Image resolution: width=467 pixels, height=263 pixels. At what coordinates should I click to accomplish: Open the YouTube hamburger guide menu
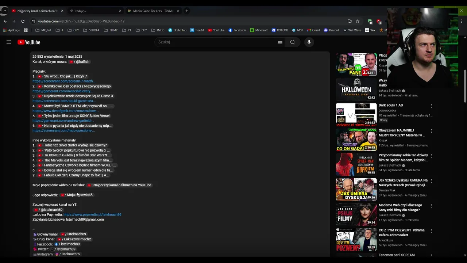(9, 42)
